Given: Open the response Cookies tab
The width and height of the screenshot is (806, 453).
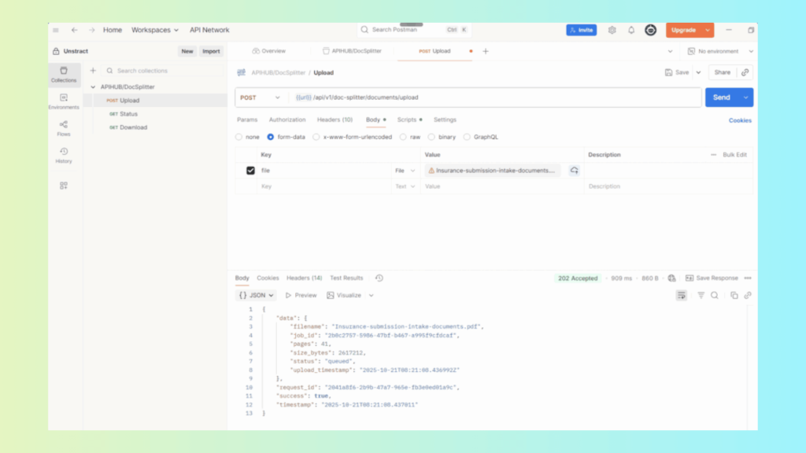Looking at the screenshot, I should pos(268,278).
